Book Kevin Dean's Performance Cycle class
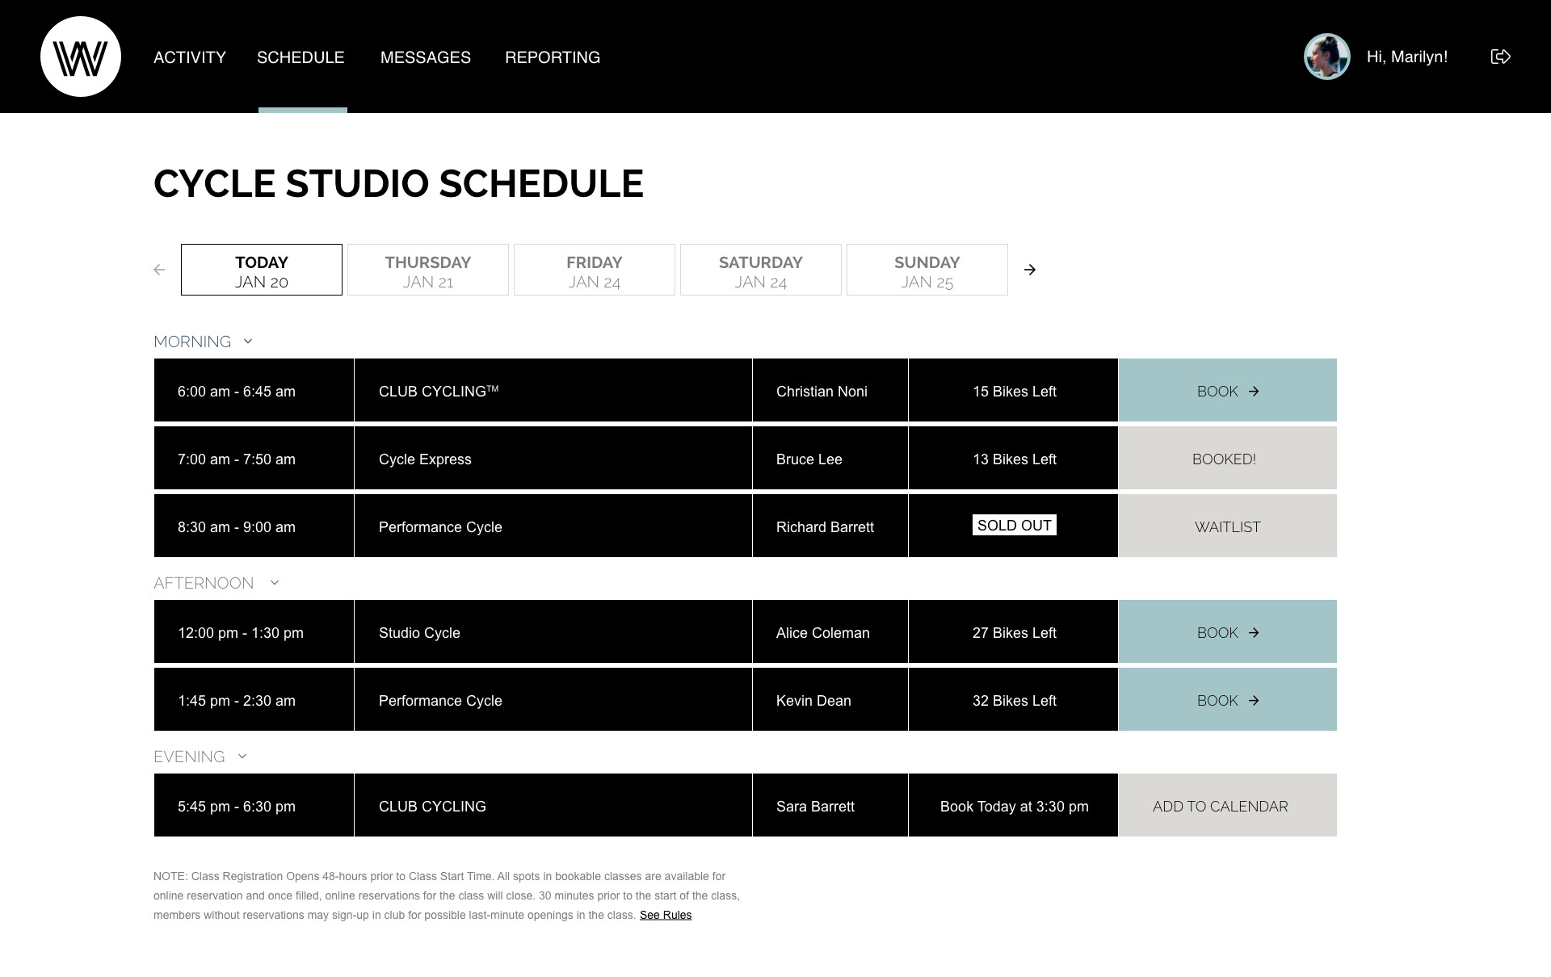 1227,700
